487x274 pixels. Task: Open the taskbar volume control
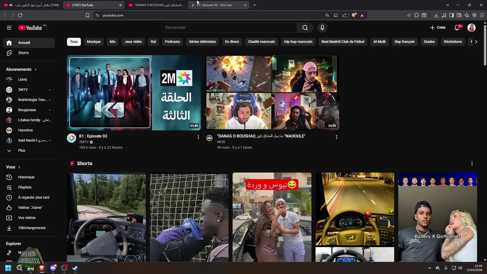[461, 268]
